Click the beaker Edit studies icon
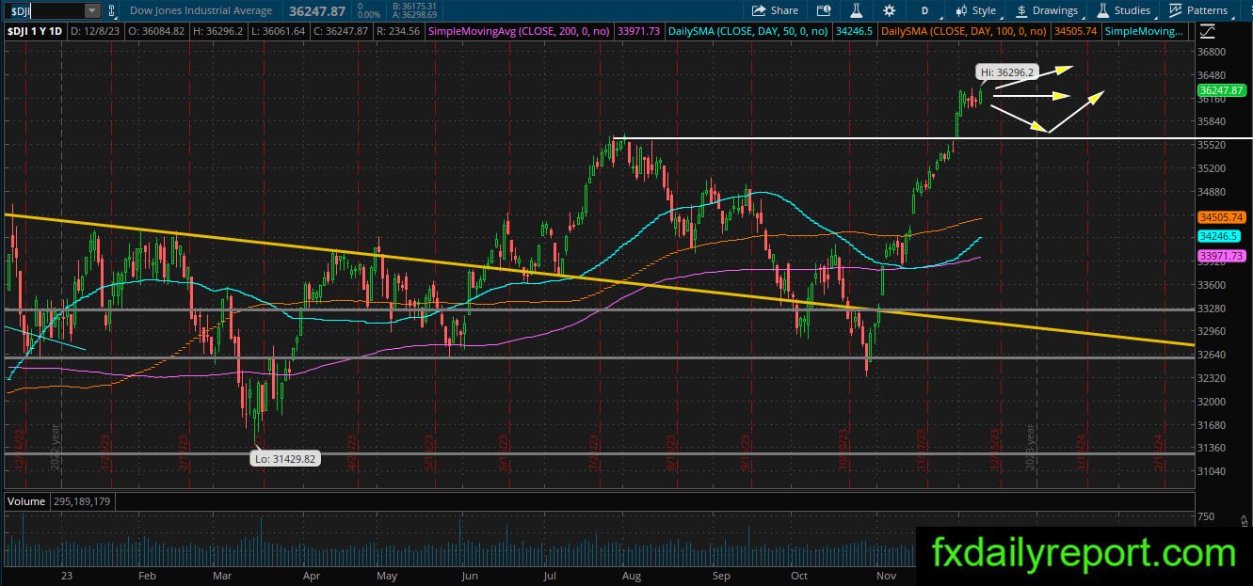Screen dimensions: 1253x586 click(x=857, y=10)
